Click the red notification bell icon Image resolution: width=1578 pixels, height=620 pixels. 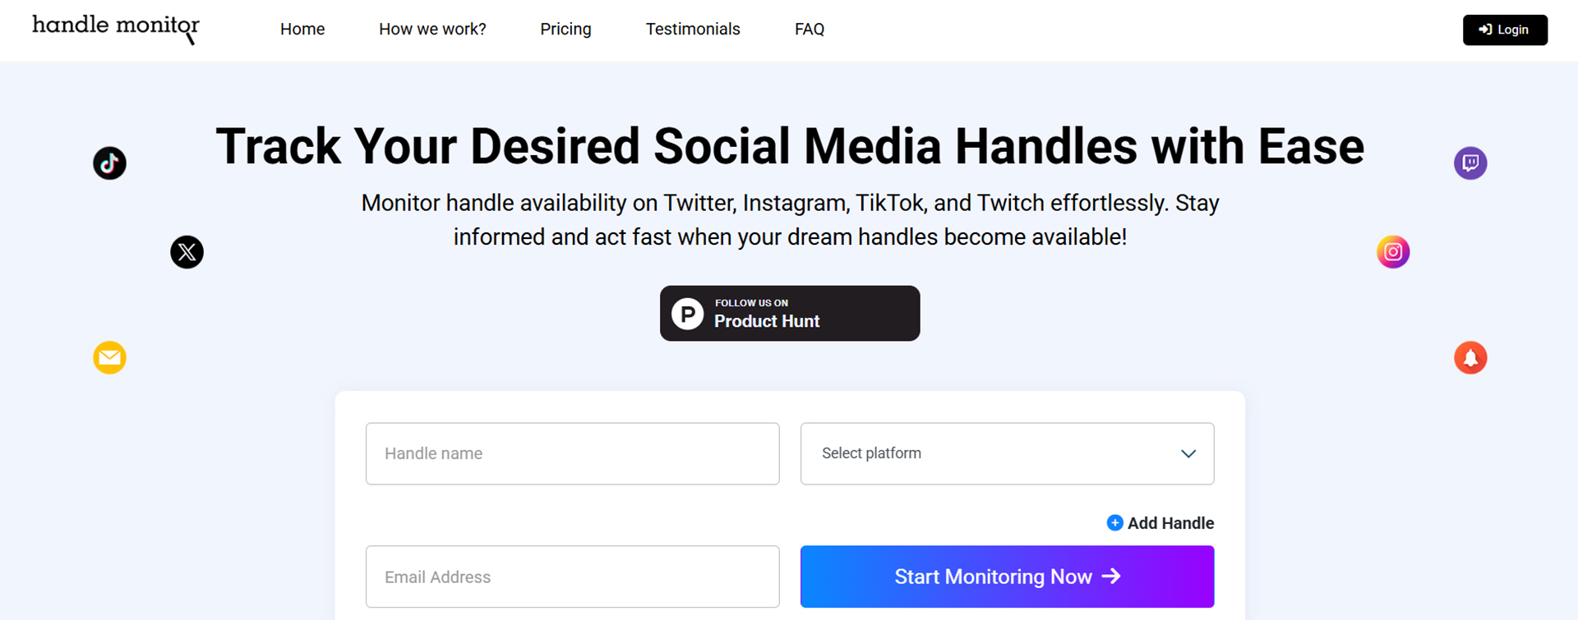1470,358
